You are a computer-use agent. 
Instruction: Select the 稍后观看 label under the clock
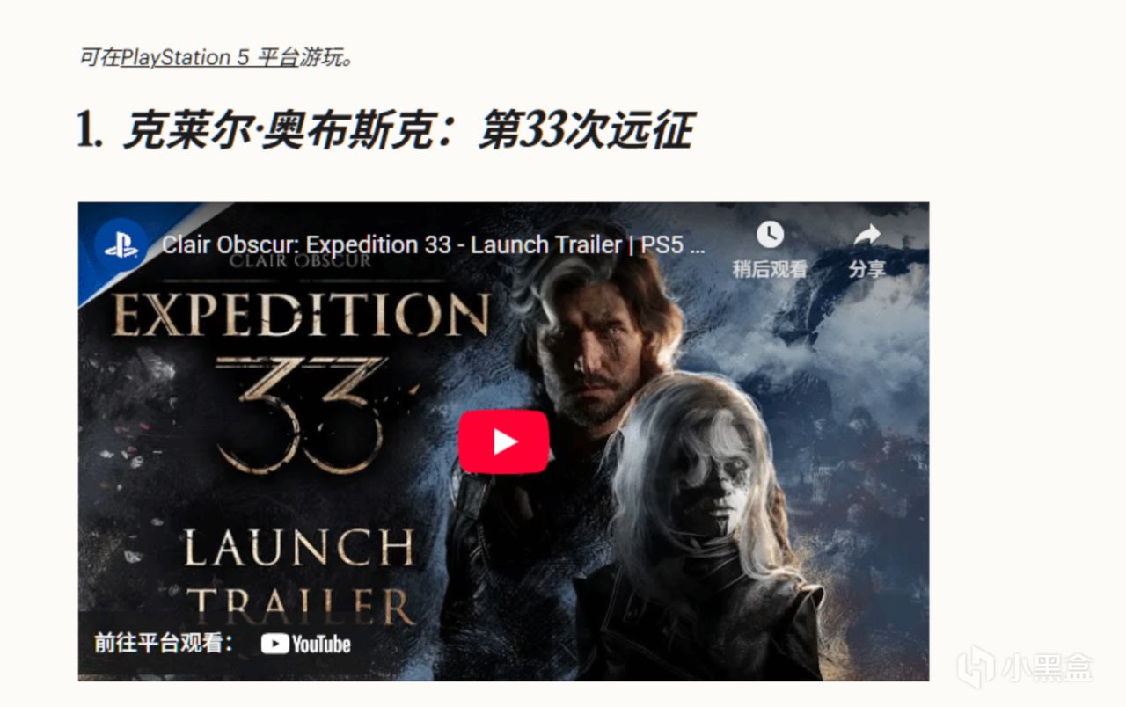(770, 269)
